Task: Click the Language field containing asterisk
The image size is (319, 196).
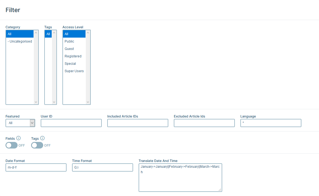Action: click(x=271, y=123)
